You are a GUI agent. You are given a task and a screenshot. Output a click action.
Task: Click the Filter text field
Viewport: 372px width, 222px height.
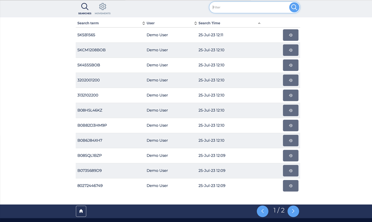pos(249,7)
